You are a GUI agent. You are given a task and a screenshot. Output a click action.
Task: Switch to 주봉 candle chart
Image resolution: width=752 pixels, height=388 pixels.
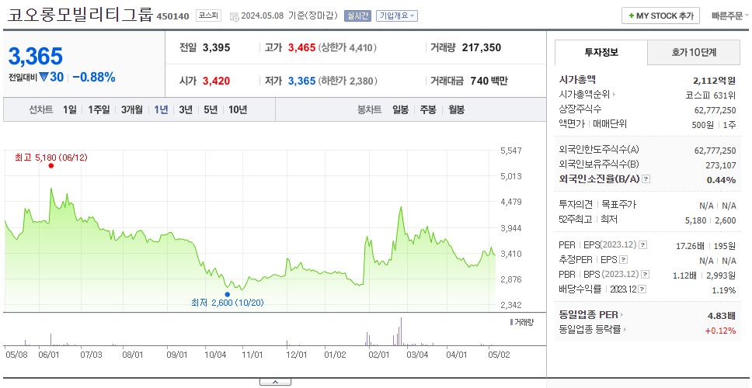coord(428,109)
